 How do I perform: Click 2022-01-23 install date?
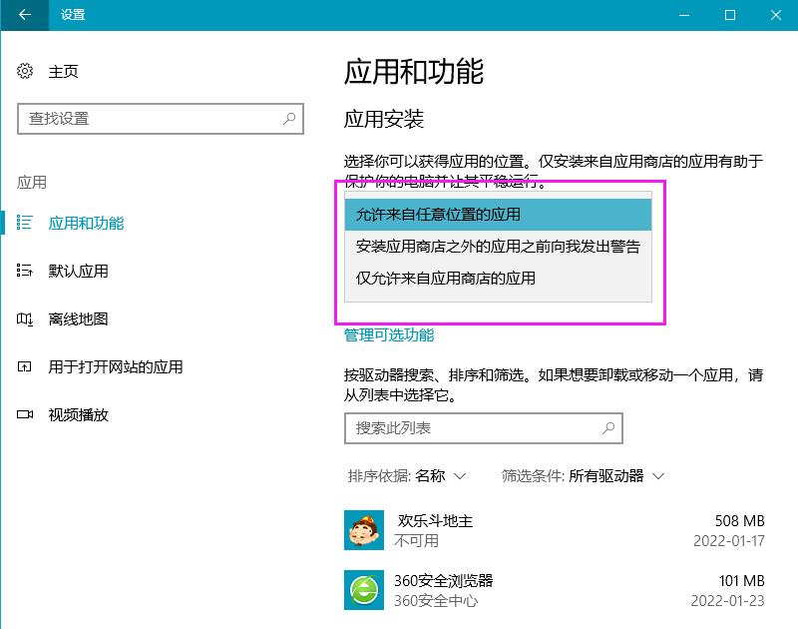coord(727,600)
